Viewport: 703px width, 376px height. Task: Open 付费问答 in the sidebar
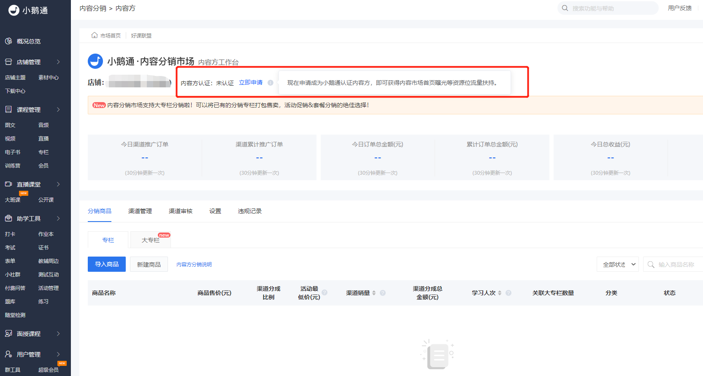(15, 288)
